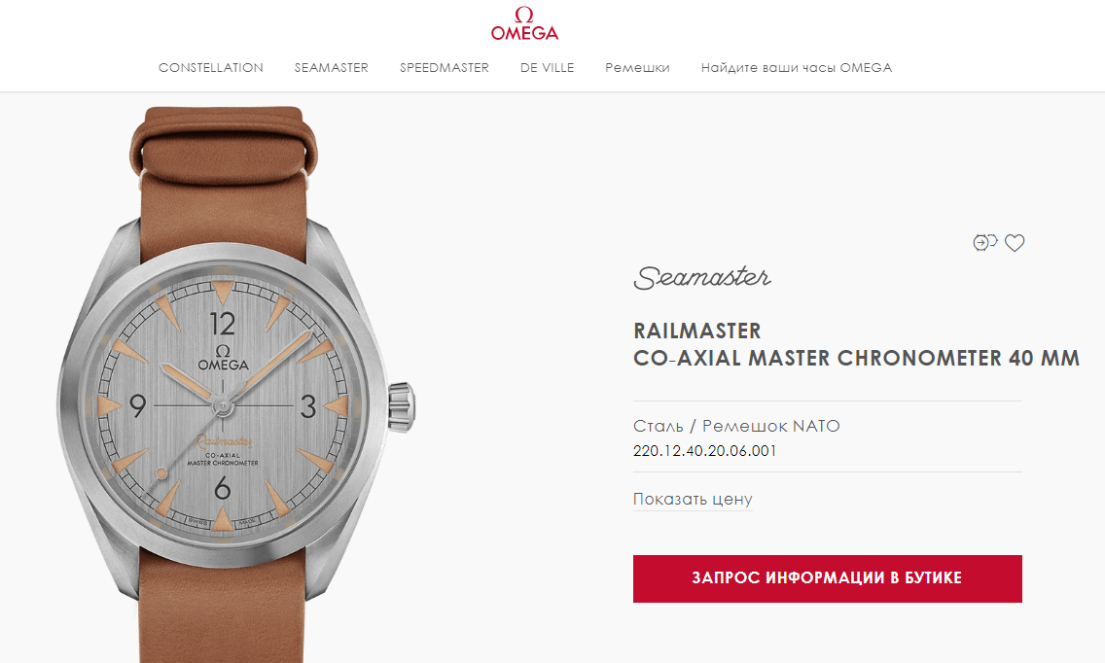Click the watch crown in product photo
The image size is (1105, 663).
pos(402,407)
